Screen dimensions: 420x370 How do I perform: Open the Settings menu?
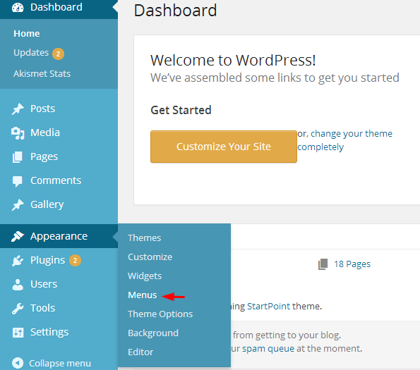click(x=59, y=332)
